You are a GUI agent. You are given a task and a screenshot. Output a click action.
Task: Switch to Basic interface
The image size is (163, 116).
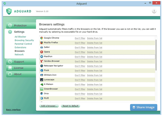[x=13, y=110]
